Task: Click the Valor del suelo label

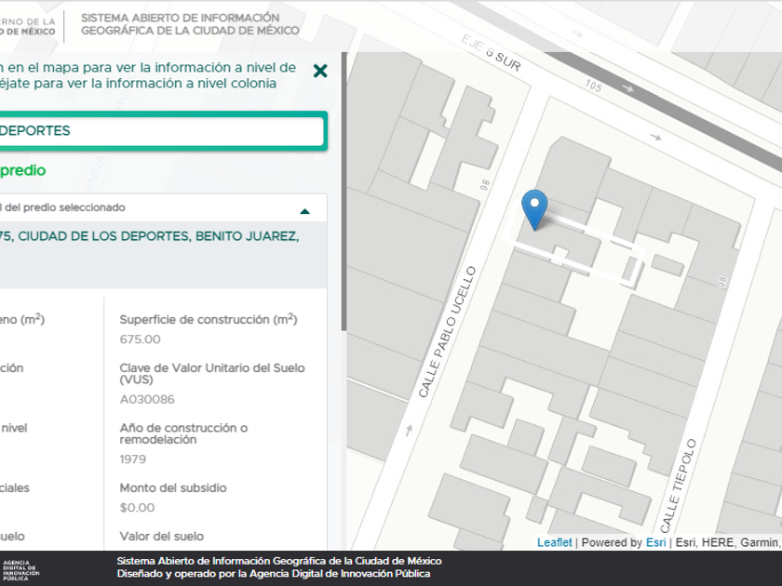Action: click(162, 536)
